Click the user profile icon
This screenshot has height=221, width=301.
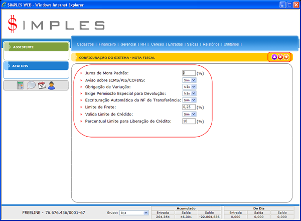tap(51, 85)
